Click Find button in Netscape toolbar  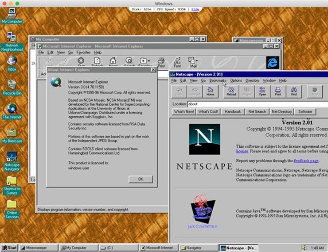(x=294, y=92)
